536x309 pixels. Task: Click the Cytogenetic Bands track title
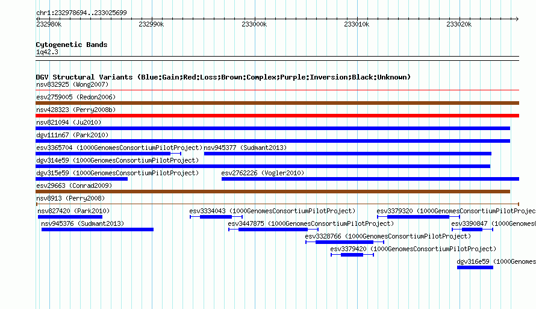click(72, 45)
